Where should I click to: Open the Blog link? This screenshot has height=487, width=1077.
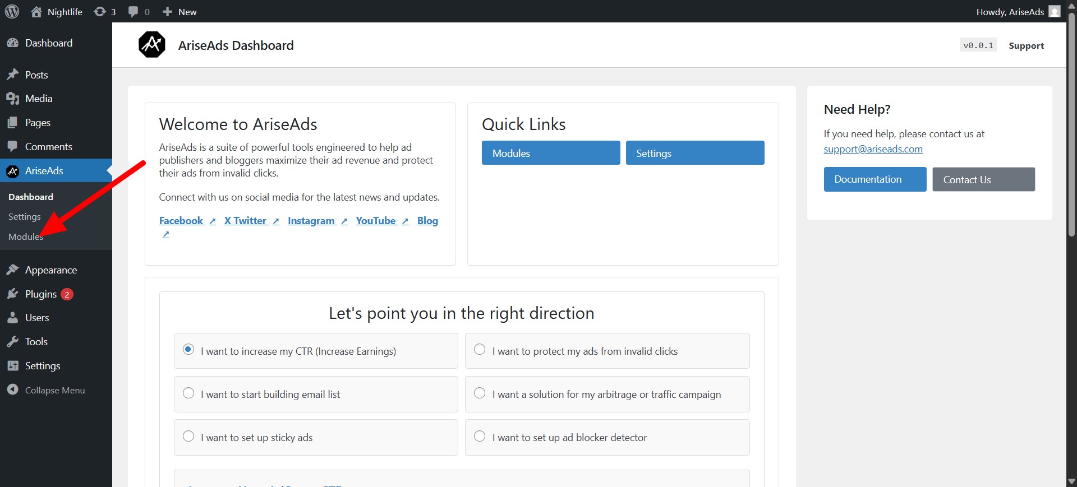tap(427, 221)
